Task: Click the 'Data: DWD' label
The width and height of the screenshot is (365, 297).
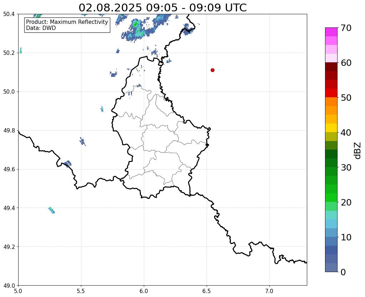Action: pyautogui.click(x=41, y=28)
